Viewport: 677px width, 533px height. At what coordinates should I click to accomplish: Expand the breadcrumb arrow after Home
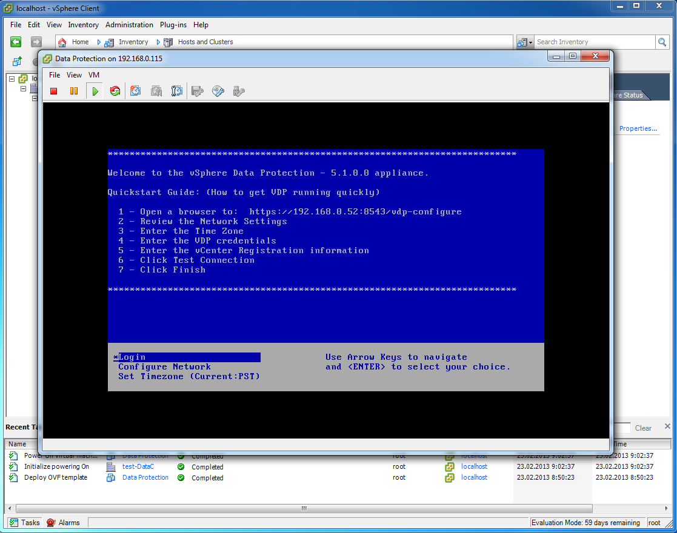(x=99, y=42)
